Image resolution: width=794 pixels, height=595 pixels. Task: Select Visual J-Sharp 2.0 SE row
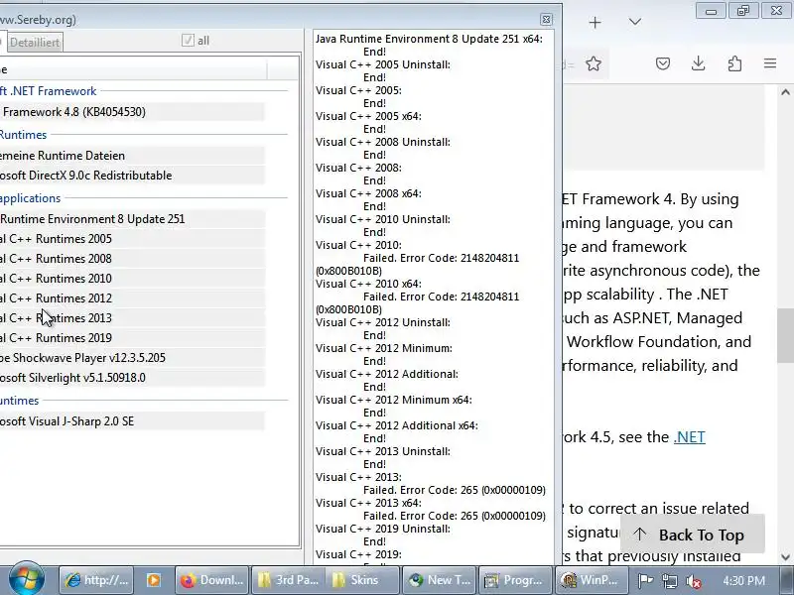[x=132, y=420]
